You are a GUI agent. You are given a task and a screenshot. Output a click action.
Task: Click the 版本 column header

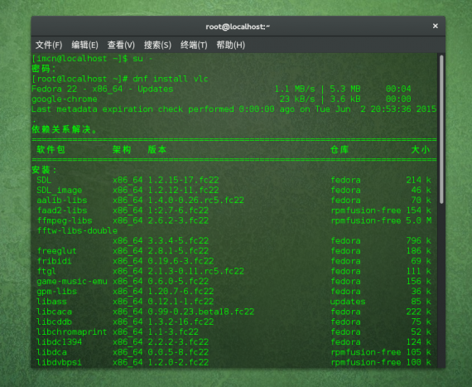157,150
